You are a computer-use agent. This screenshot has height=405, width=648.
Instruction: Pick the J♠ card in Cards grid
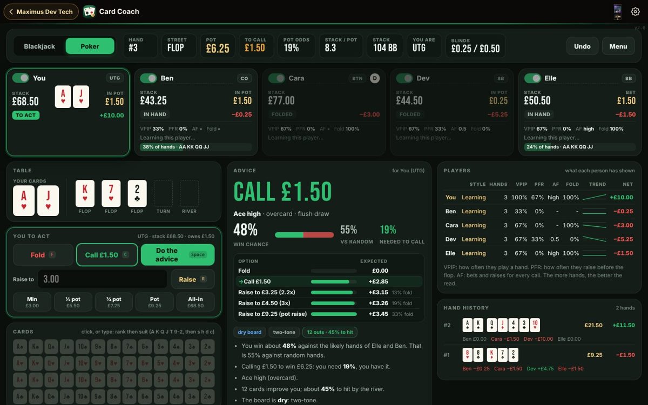[x=67, y=347]
